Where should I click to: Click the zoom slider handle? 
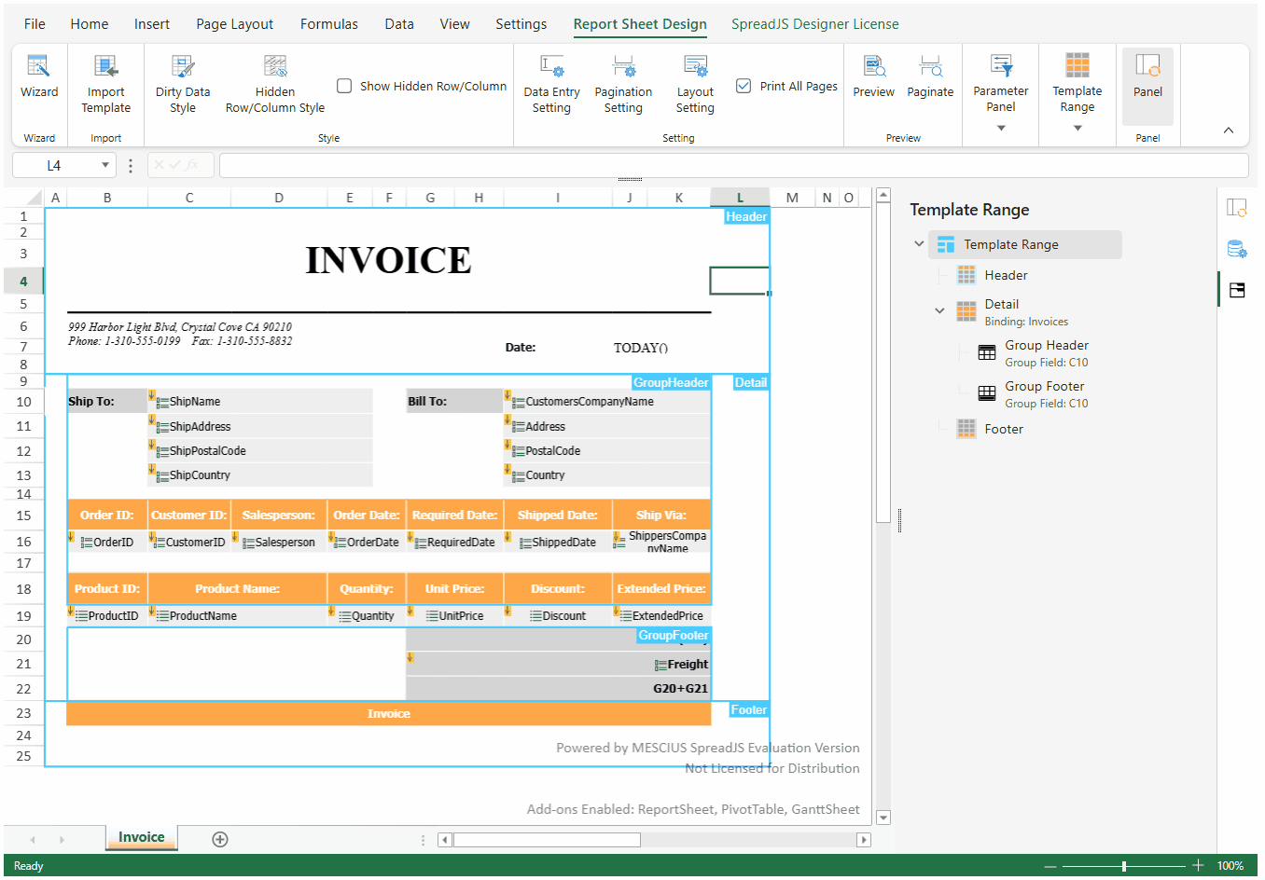(x=1124, y=866)
